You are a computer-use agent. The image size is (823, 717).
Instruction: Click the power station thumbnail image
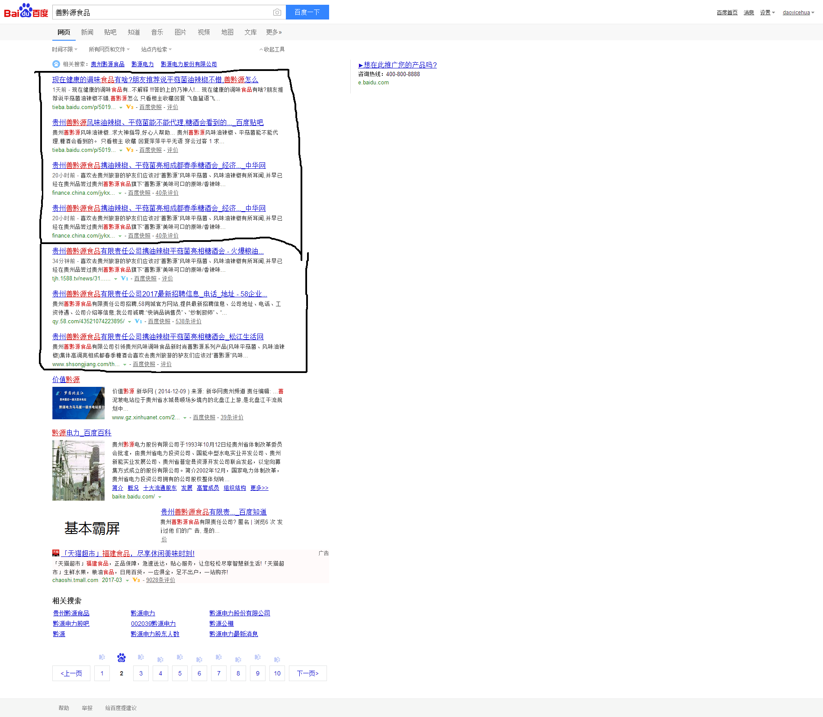pos(78,470)
